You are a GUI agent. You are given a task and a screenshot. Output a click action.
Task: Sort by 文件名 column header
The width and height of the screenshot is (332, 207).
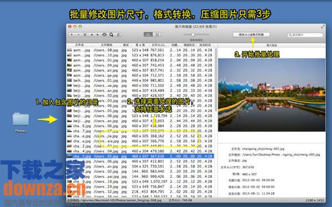79,45
